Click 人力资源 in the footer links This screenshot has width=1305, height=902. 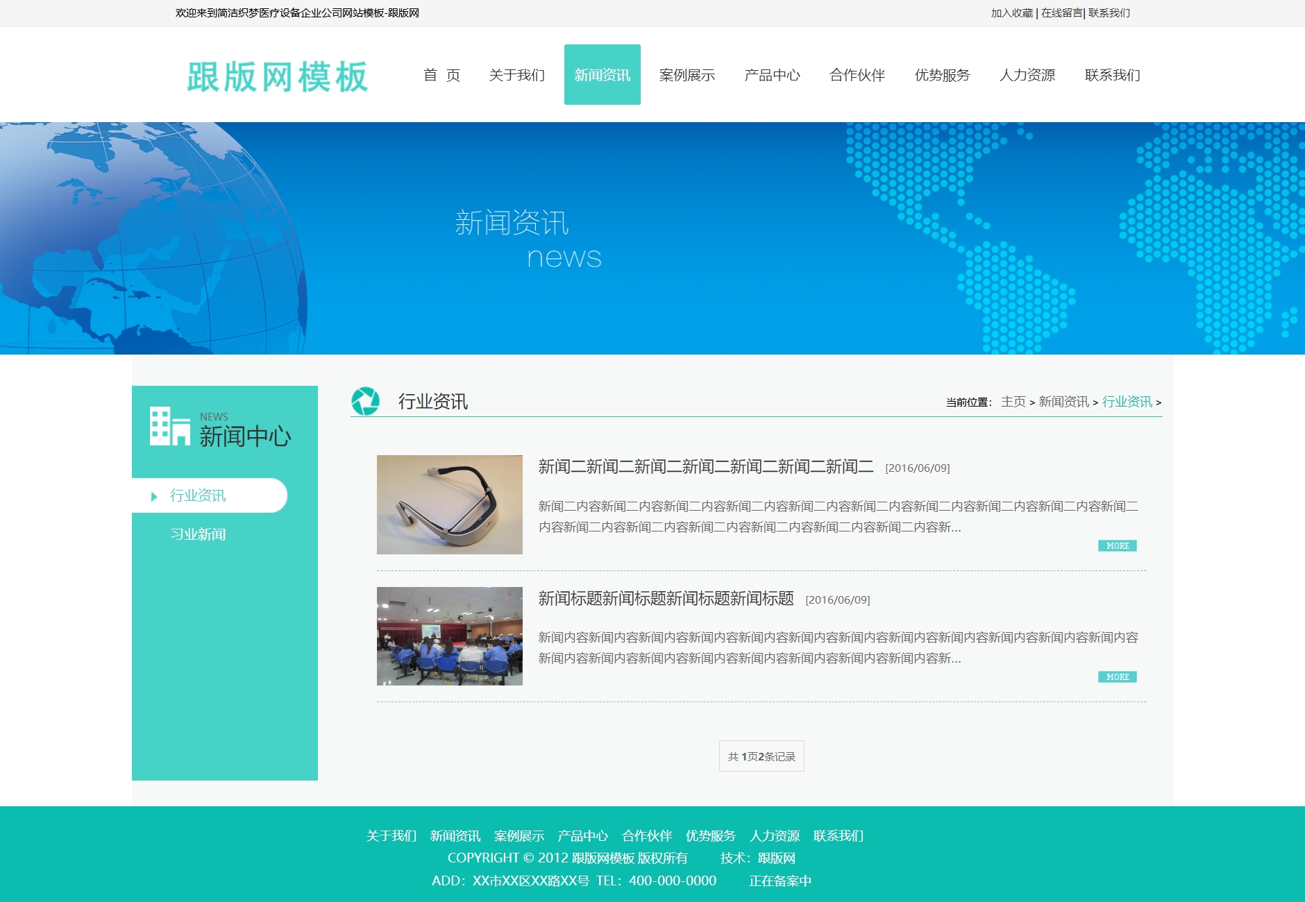point(774,836)
